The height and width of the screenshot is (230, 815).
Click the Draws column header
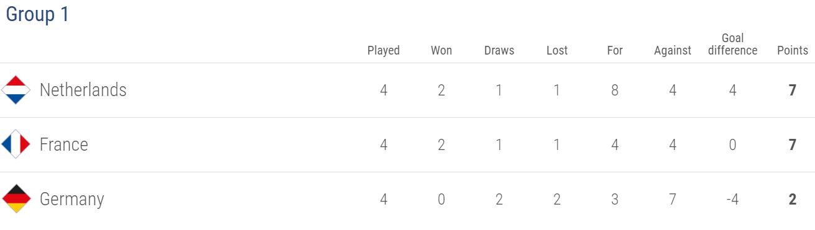pos(499,51)
